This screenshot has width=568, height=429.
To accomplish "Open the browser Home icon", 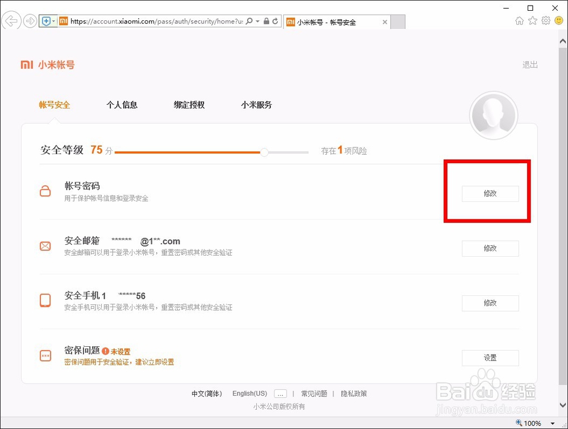I will (x=519, y=20).
